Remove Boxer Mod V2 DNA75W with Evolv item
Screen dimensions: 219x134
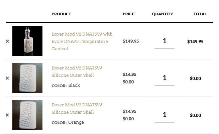(7, 41)
